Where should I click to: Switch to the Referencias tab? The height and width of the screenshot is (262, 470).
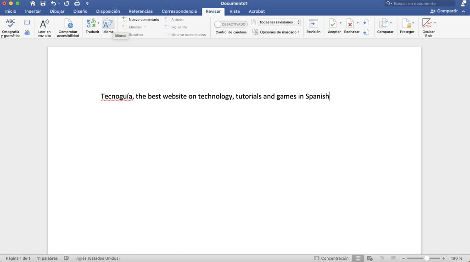140,11
